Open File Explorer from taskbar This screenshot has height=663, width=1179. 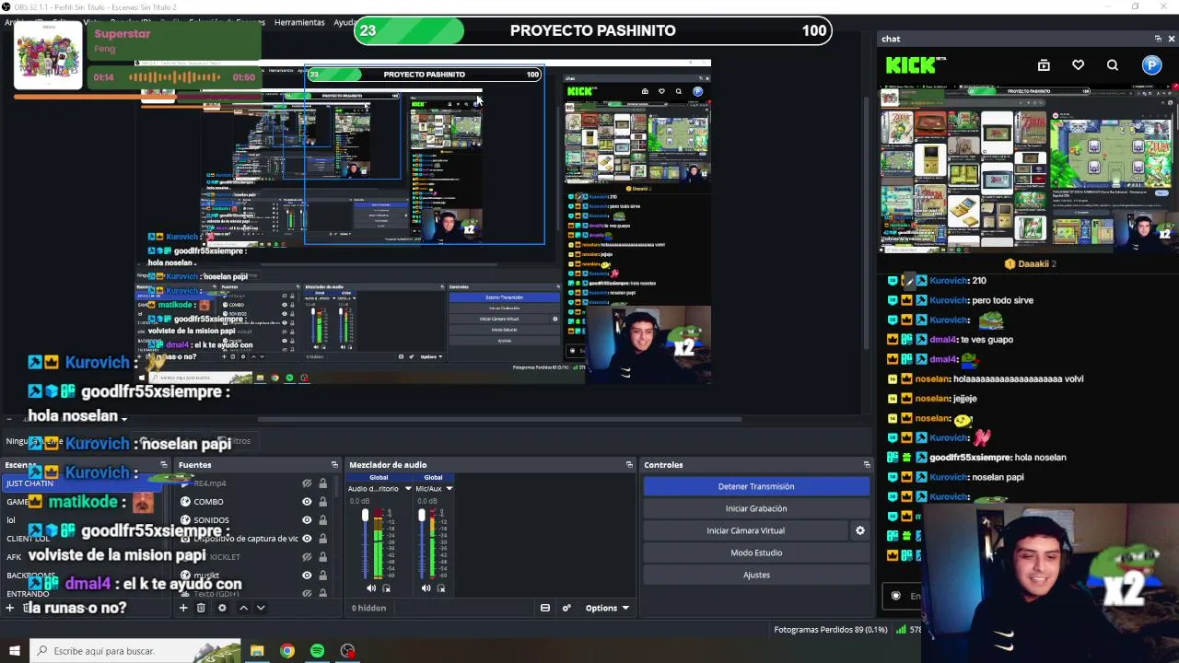tap(257, 651)
